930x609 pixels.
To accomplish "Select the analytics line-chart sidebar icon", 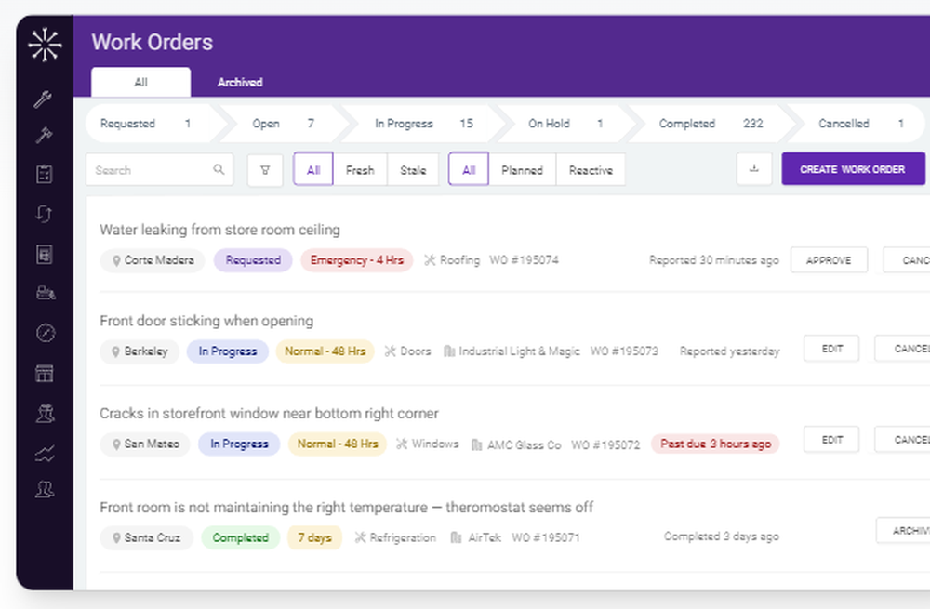I will [x=46, y=453].
